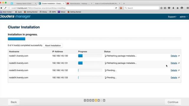Image resolution: width=189 pixels, height=106 pixels.
Task: Open the Firefox hamburger menu
Action: (188, 8)
